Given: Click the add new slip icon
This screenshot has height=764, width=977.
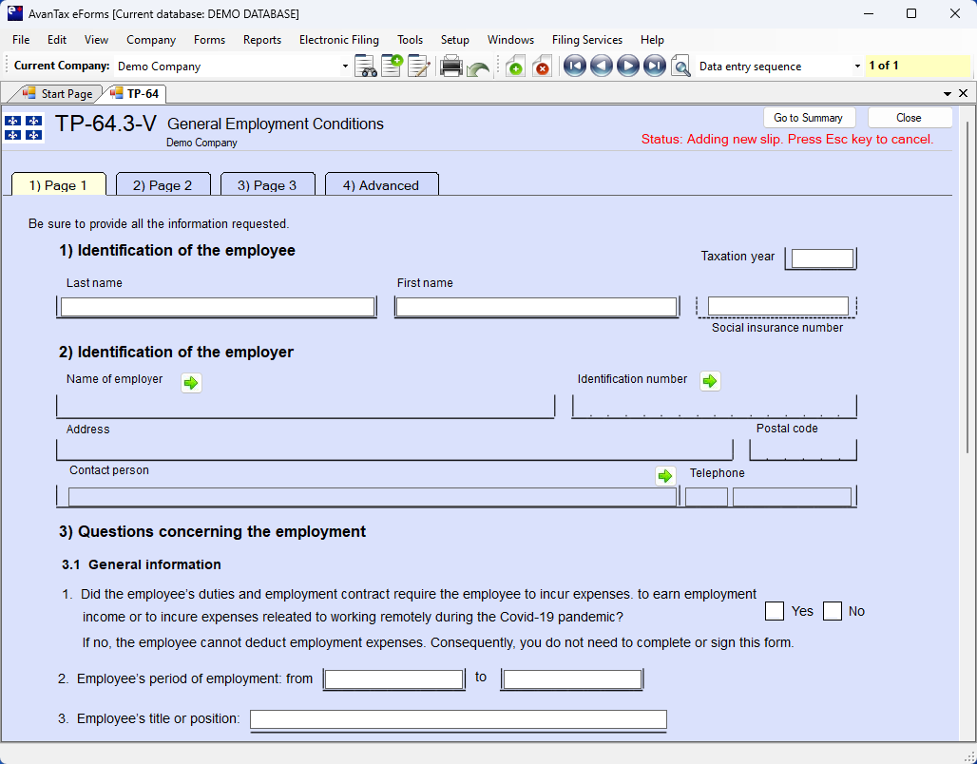Looking at the screenshot, I should 514,67.
